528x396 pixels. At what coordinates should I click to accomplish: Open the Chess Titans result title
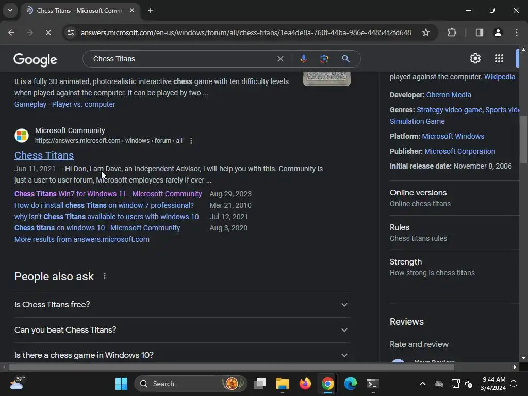44,155
